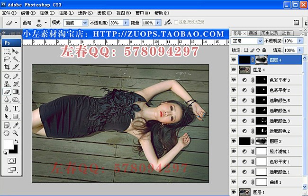Select the Rectangular Marquee tool
308x196 pixels.
pyautogui.click(x=7, y=51)
